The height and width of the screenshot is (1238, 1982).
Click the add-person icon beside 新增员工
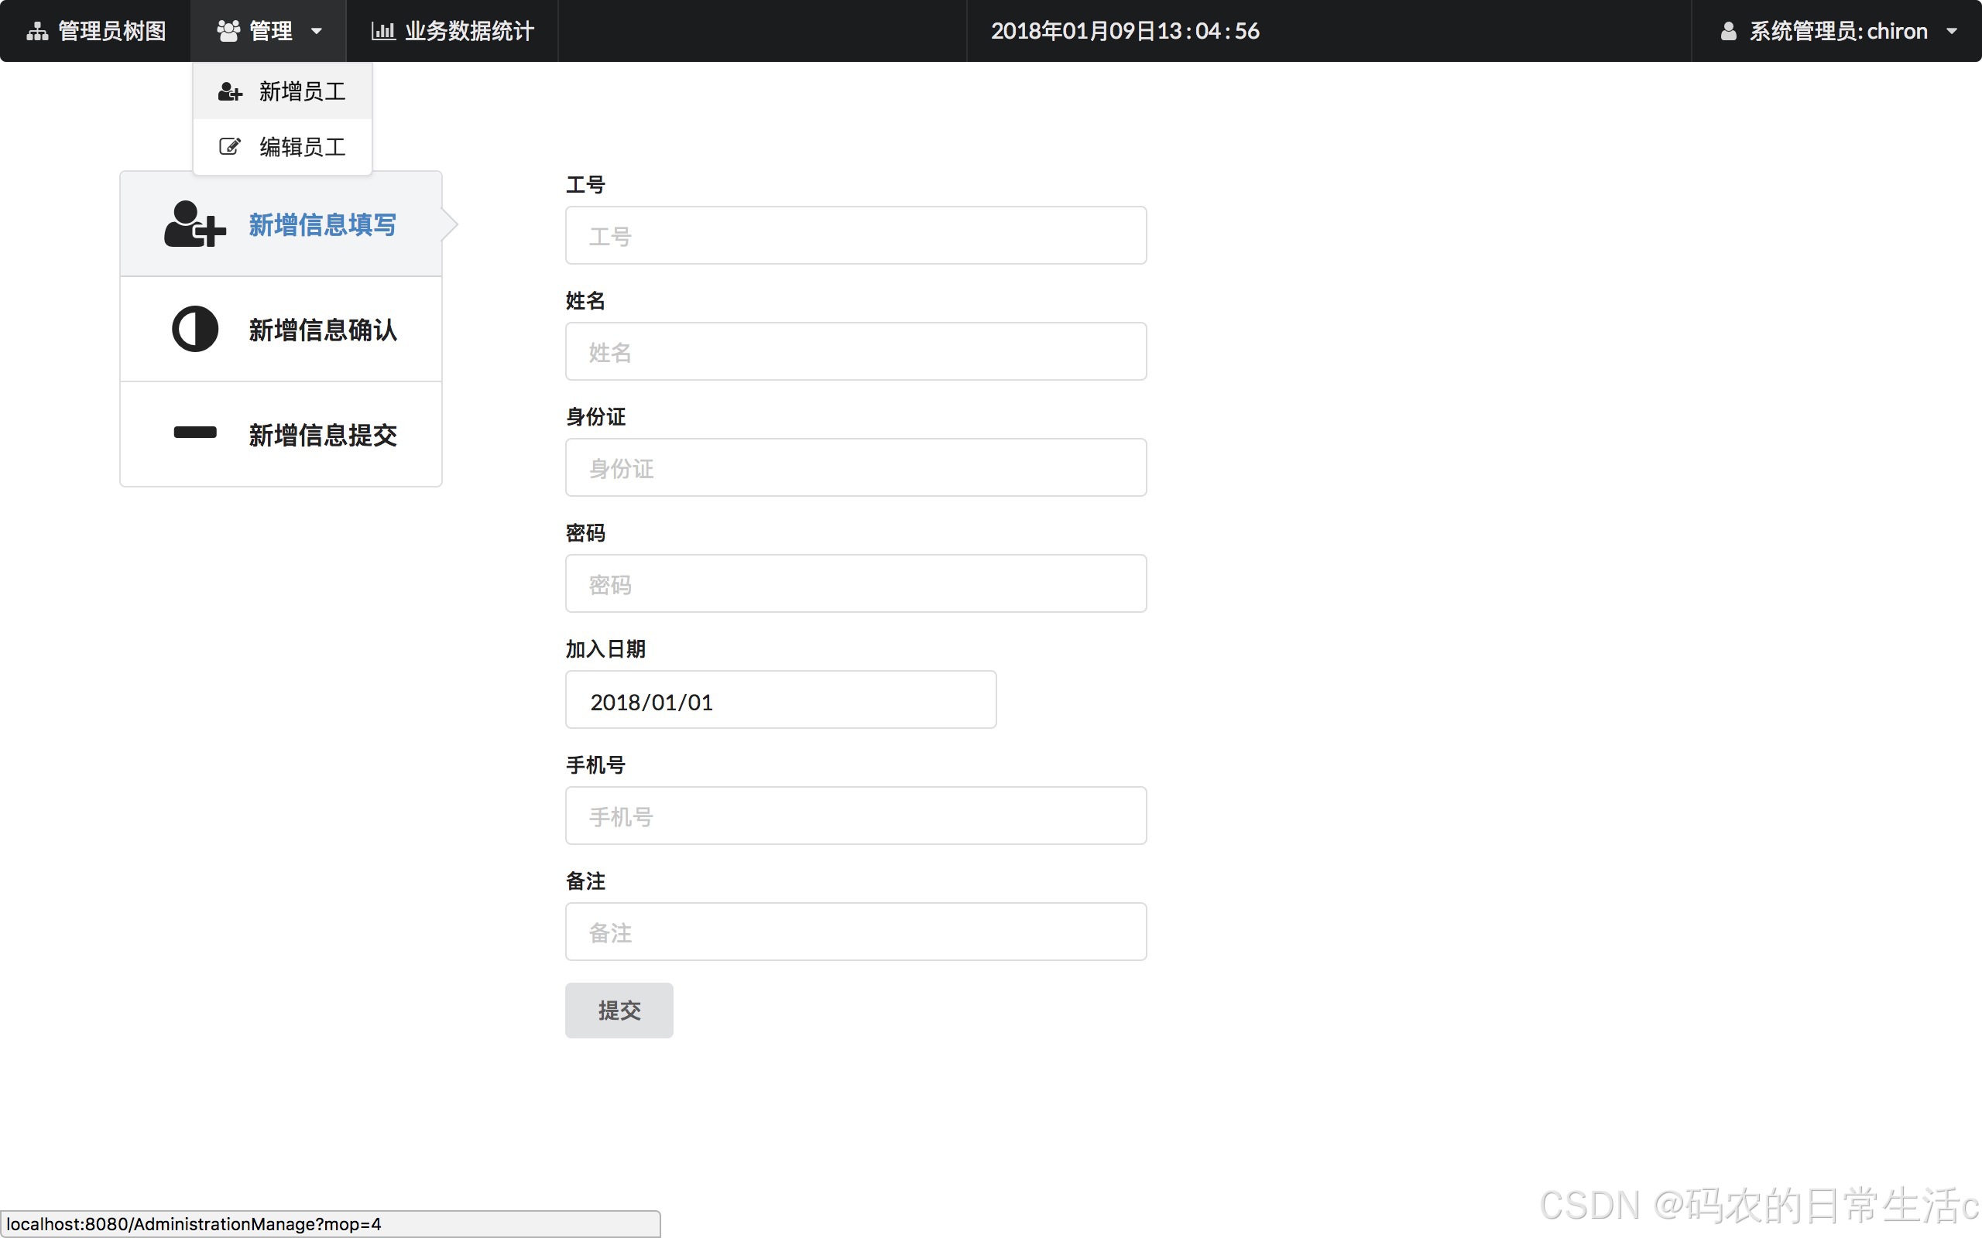point(229,91)
